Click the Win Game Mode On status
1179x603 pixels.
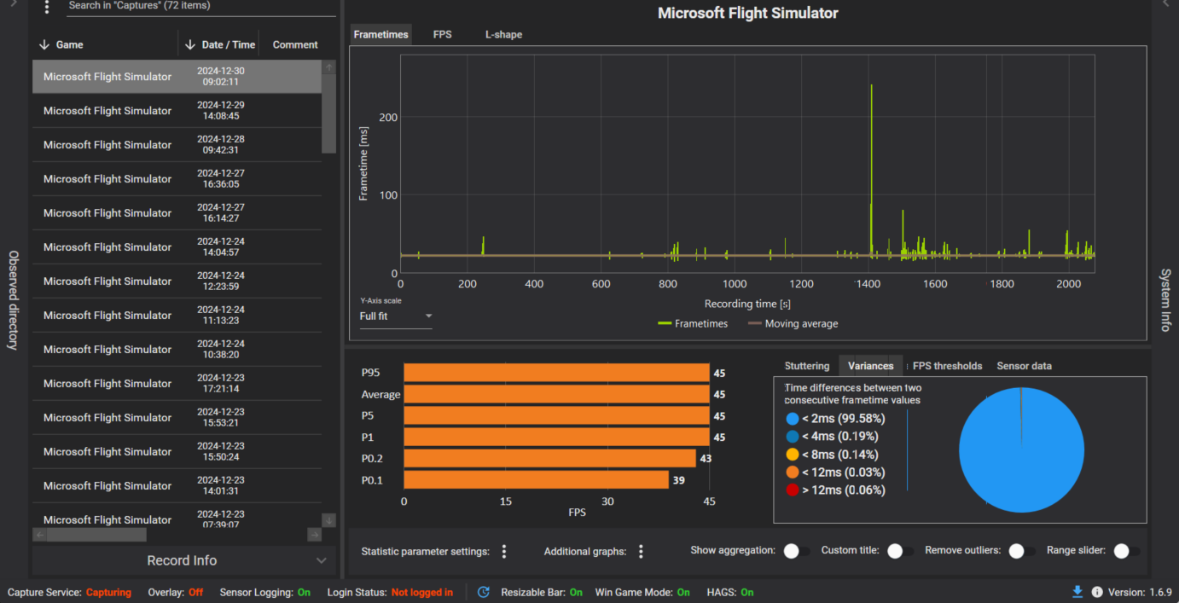tap(683, 593)
